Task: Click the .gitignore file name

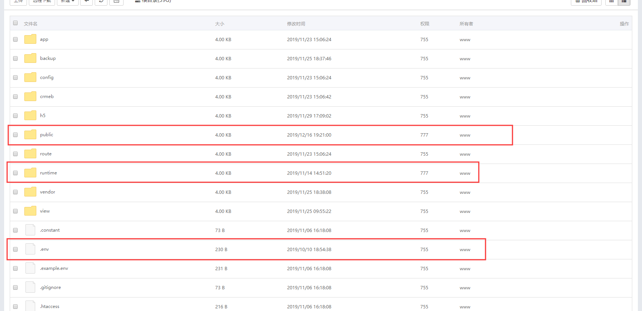Action: click(51, 287)
